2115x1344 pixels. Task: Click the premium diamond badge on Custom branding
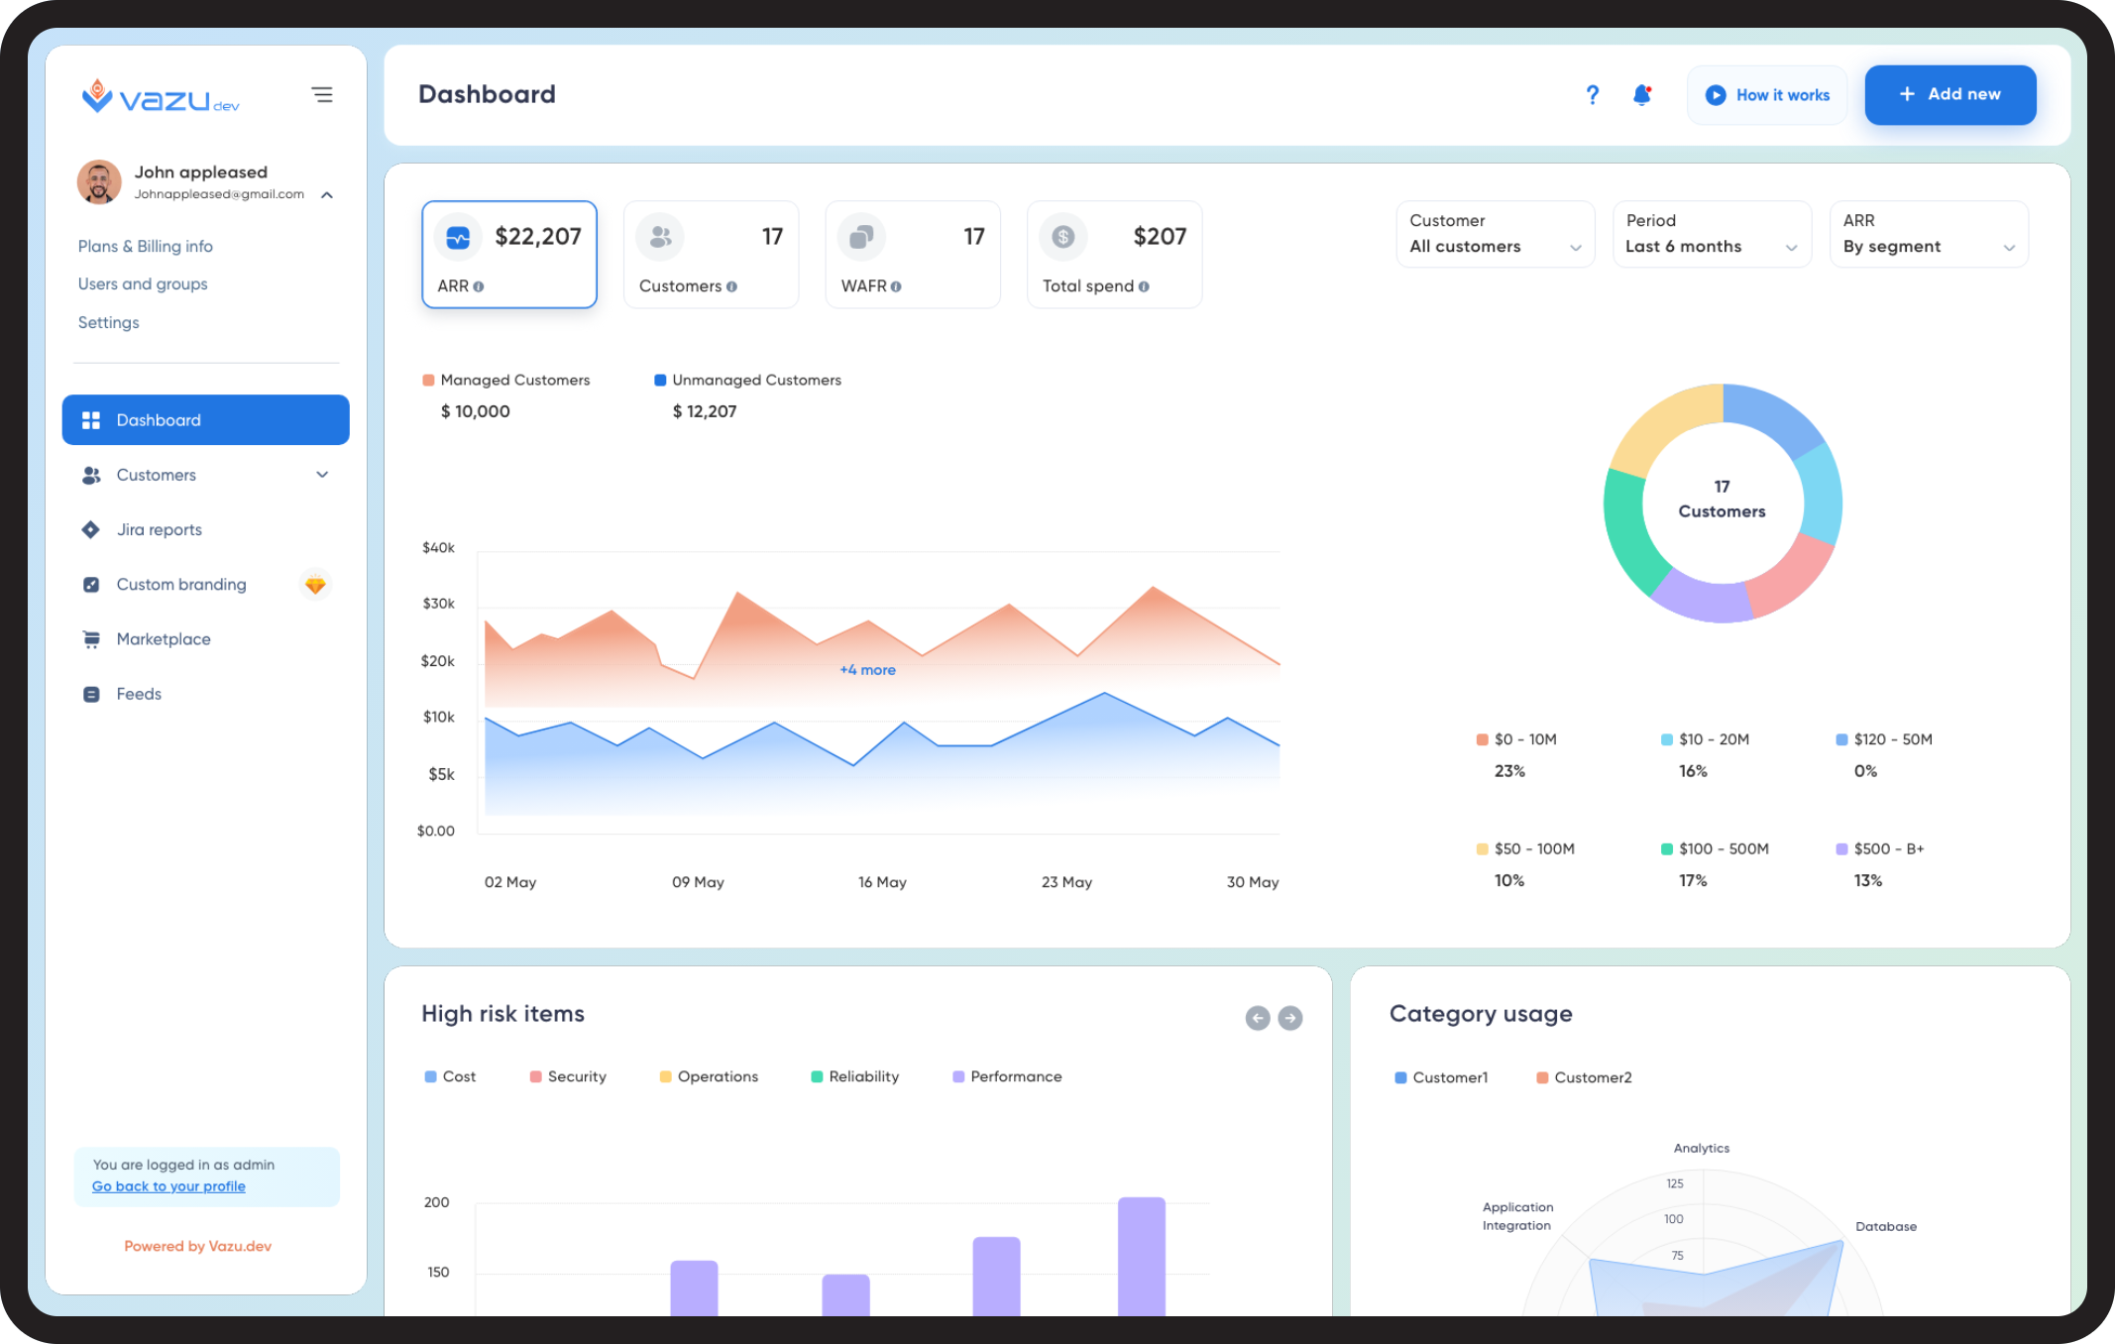(x=315, y=585)
